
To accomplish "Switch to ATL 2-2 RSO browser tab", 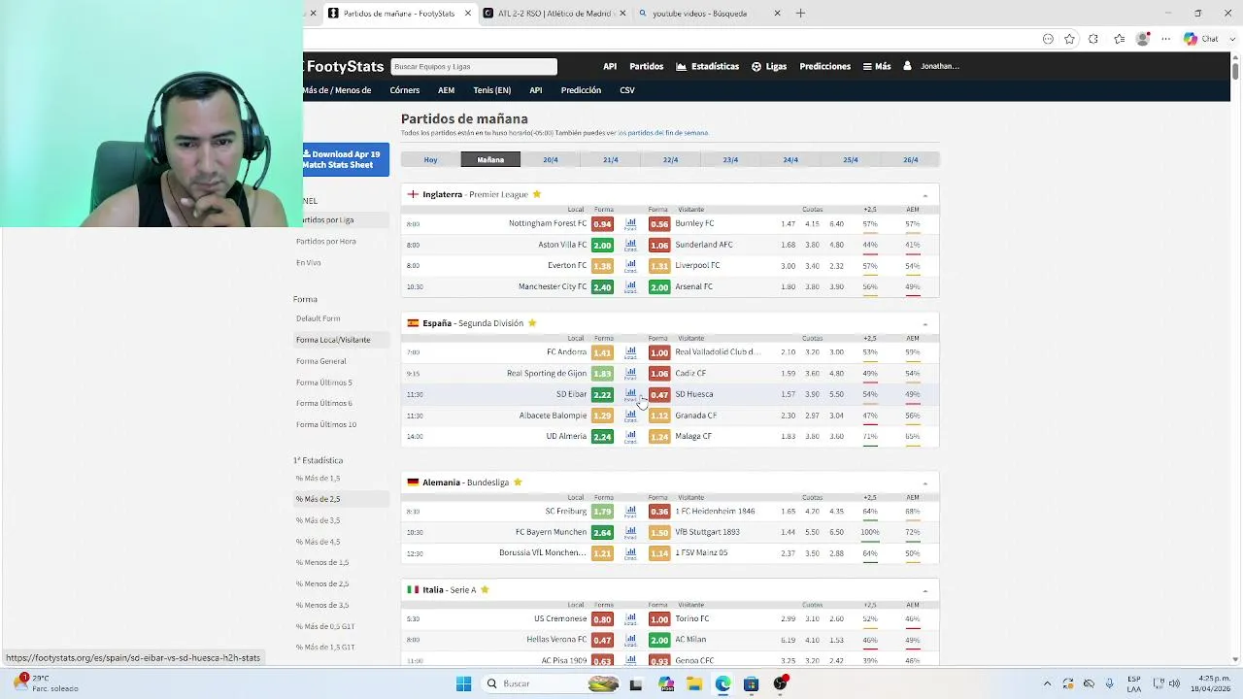I will coord(554,14).
